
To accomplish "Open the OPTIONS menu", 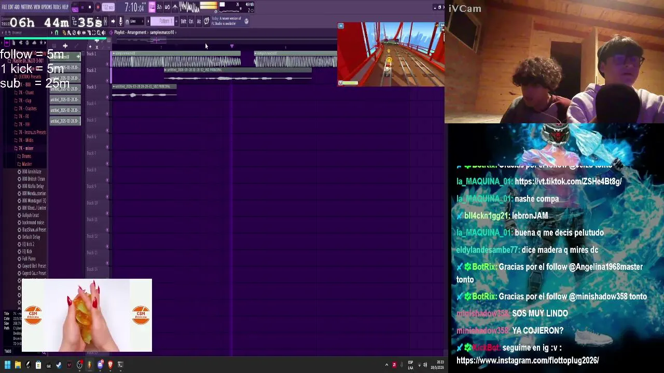I will 47,7.
